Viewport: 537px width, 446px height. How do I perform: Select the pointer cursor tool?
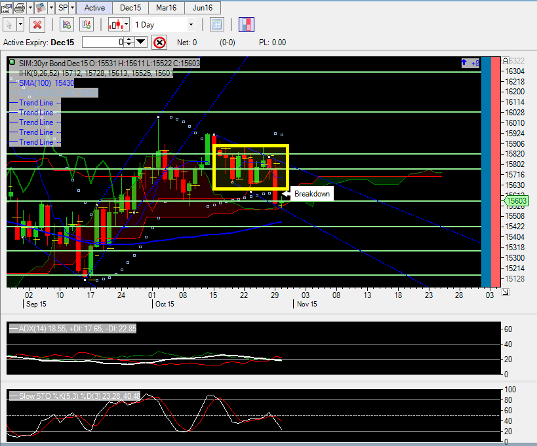coord(10,25)
